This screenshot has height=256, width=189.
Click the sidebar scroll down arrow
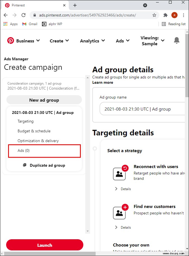pyautogui.click(x=88, y=231)
